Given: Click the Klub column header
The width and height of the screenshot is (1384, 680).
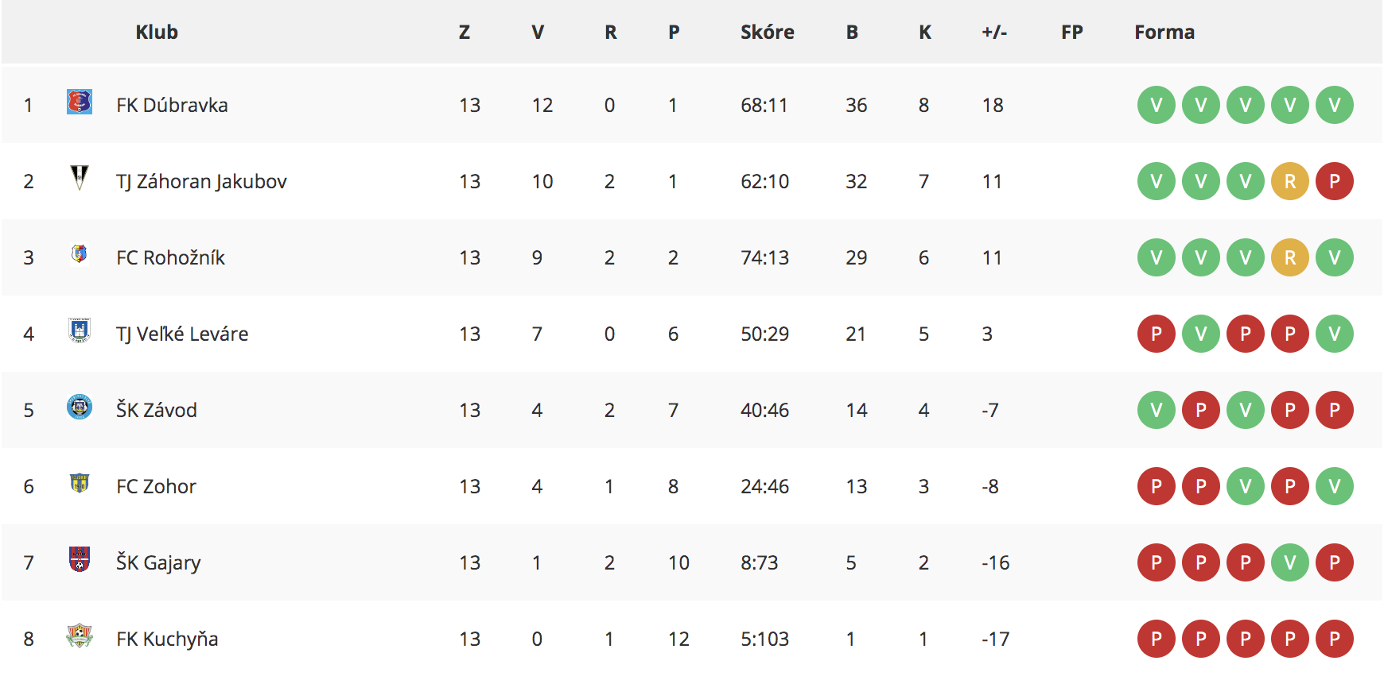Looking at the screenshot, I should point(157,32).
